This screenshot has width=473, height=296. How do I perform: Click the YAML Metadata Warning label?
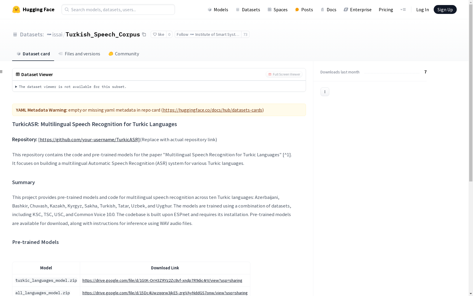pos(42,110)
